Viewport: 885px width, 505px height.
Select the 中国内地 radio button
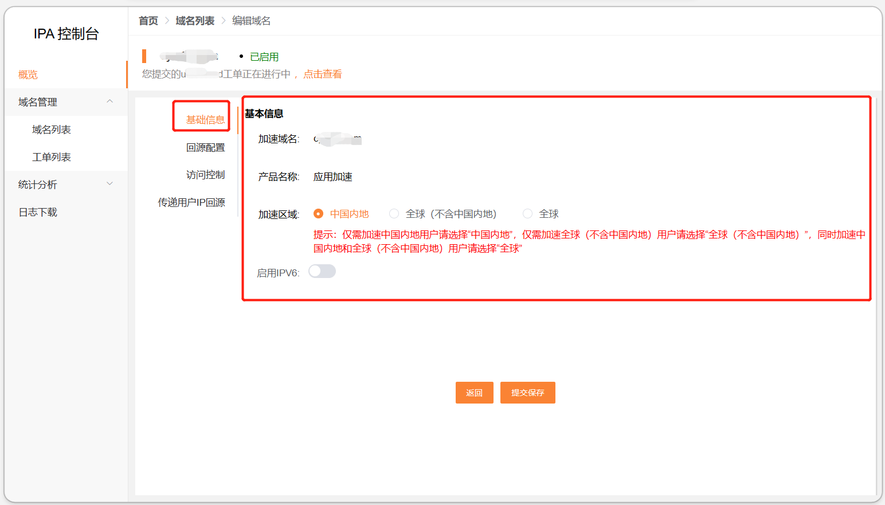(x=319, y=214)
